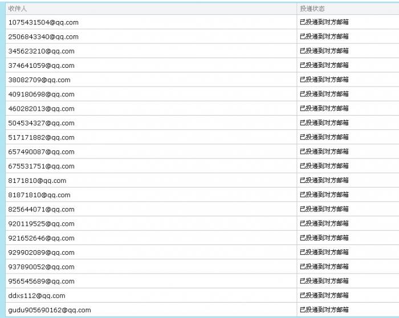This screenshot has height=318, width=399.
Task: Select the status cell of 825644071@qq.com
Action: [x=324, y=209]
